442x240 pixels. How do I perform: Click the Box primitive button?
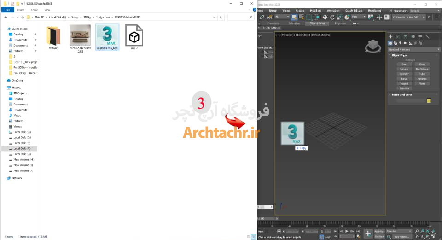click(x=404, y=64)
